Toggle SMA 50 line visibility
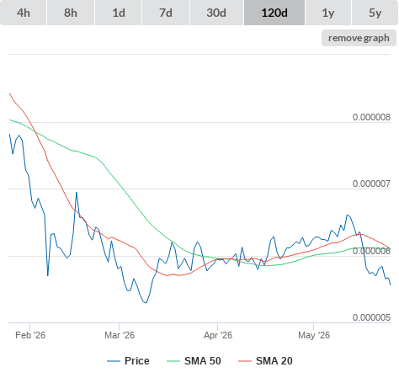 pos(194,361)
